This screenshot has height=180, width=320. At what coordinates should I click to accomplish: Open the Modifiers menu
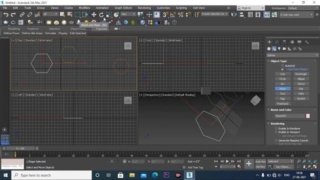84,8
